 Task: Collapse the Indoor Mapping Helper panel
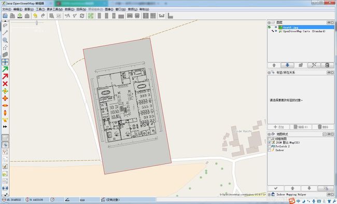269,195
